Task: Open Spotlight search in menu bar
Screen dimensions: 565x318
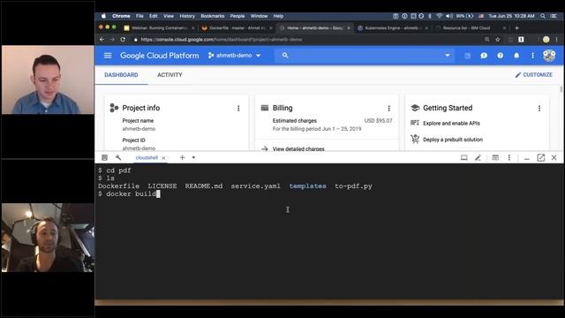Action: coord(543,16)
